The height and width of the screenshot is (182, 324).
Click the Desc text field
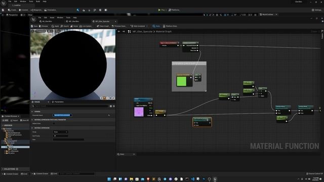[69, 140]
